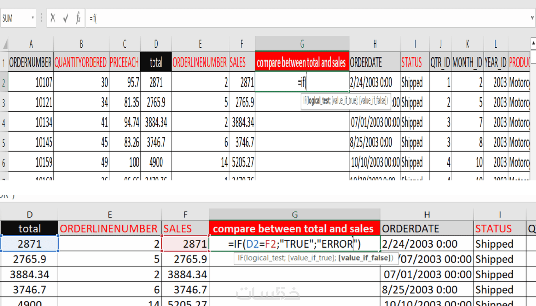The height and width of the screenshot is (306, 536).
Task: Select cell G2 containing =if(
Action: pyautogui.click(x=302, y=82)
